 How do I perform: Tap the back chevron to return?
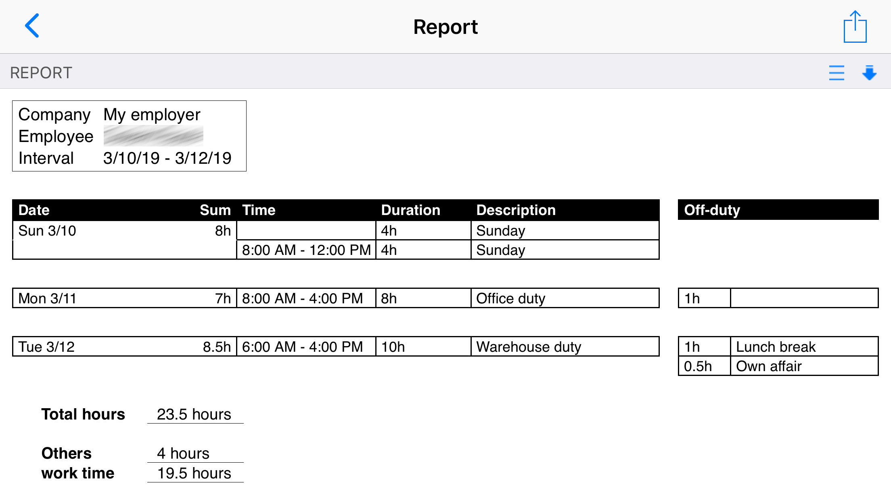pyautogui.click(x=32, y=26)
